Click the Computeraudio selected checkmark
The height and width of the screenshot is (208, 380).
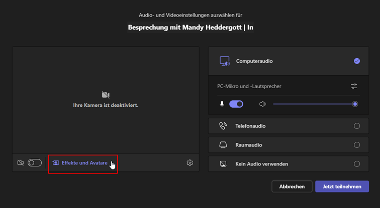click(357, 61)
